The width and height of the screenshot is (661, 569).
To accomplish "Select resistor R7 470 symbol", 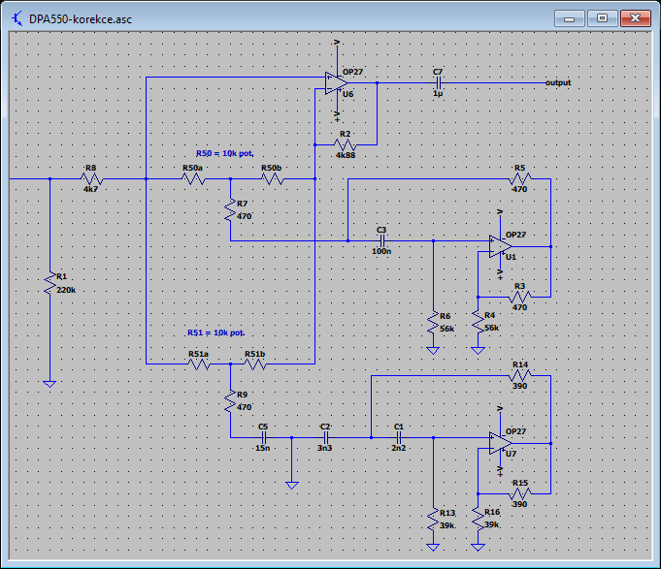I will point(230,209).
